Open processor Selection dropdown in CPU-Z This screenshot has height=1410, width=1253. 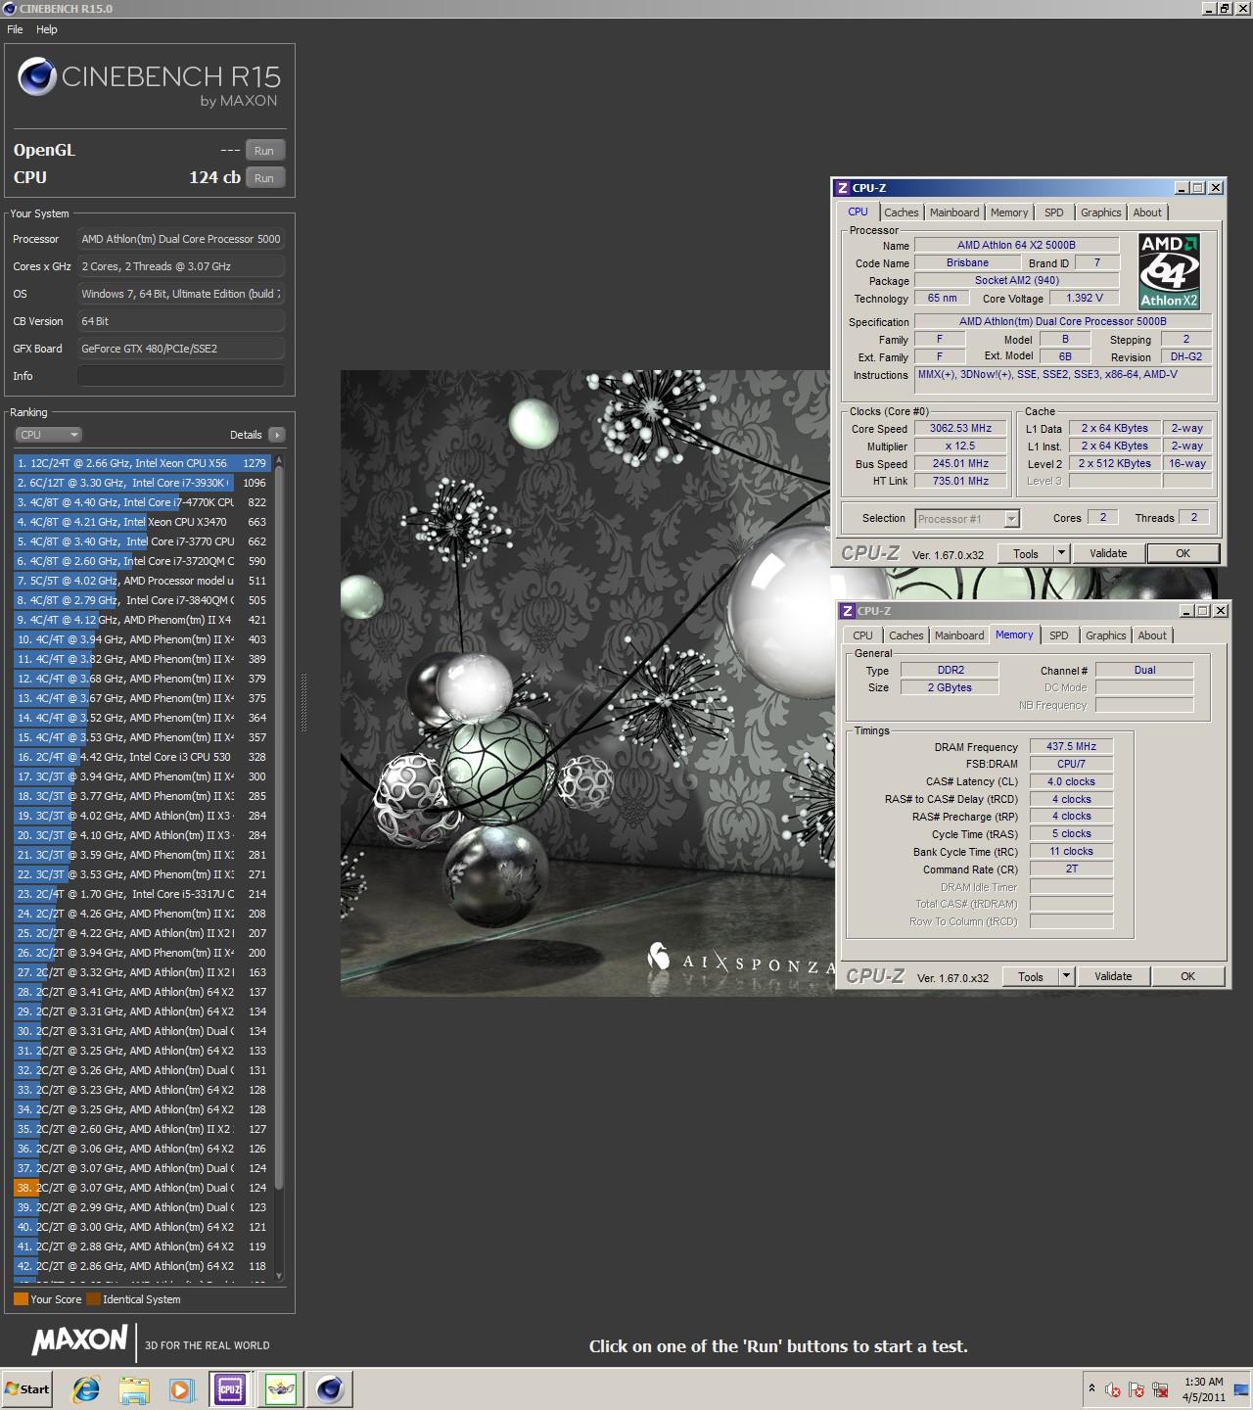pos(967,519)
